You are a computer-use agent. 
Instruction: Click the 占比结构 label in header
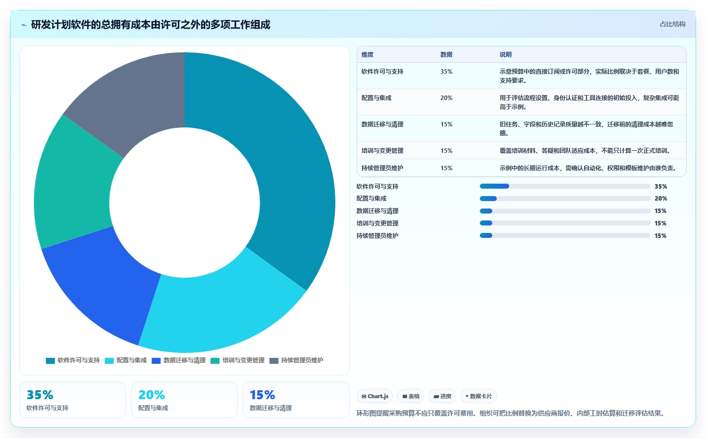(x=672, y=24)
